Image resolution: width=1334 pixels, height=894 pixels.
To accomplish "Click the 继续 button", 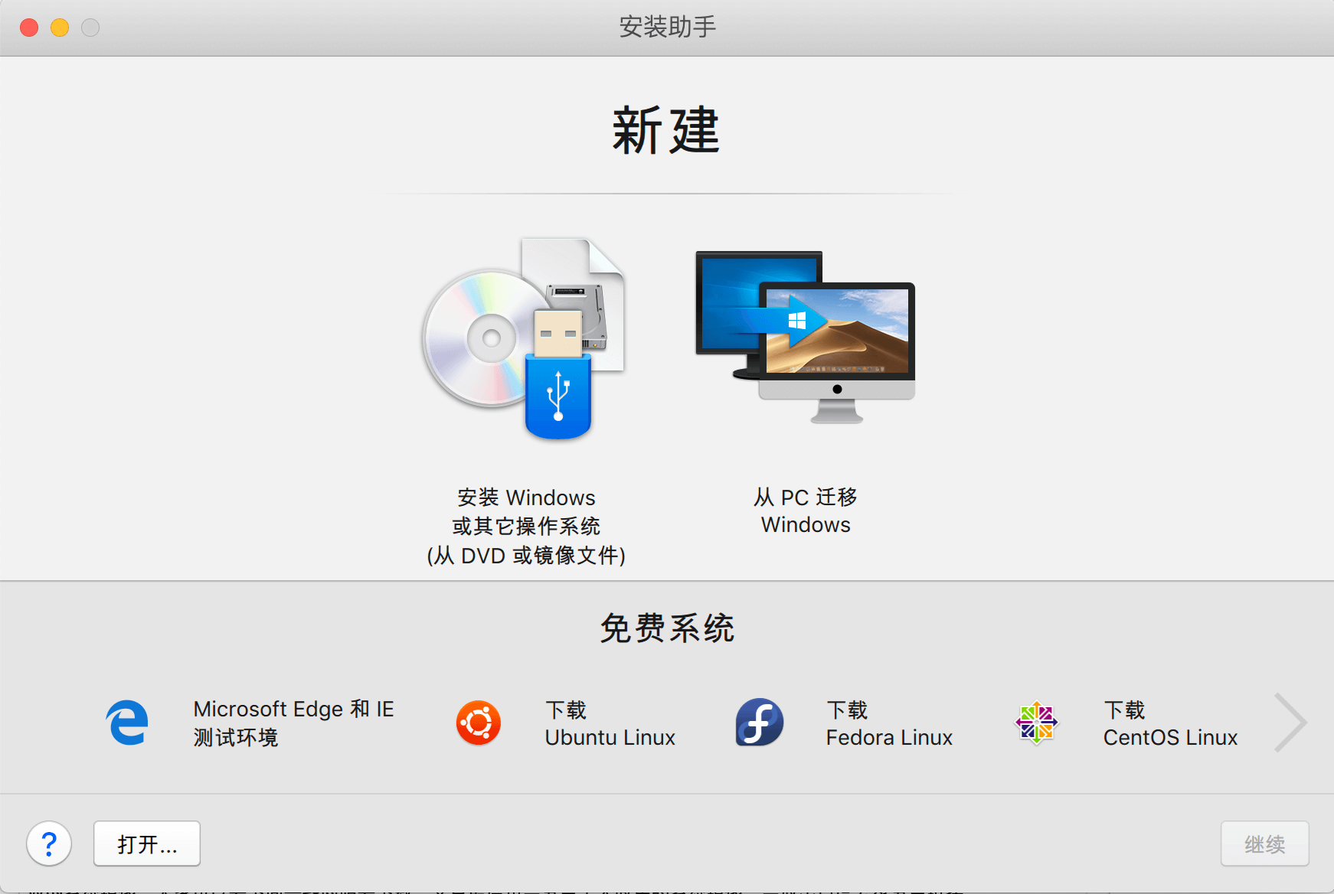I will 1264,843.
